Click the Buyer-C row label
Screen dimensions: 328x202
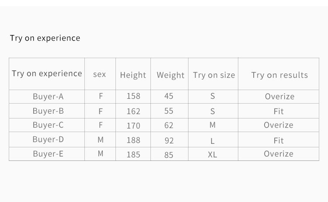48,125
